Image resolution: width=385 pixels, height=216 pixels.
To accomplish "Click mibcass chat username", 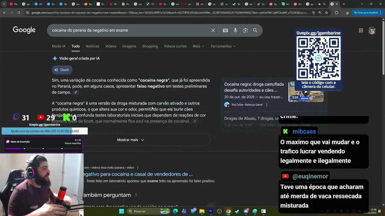I will point(304,131).
